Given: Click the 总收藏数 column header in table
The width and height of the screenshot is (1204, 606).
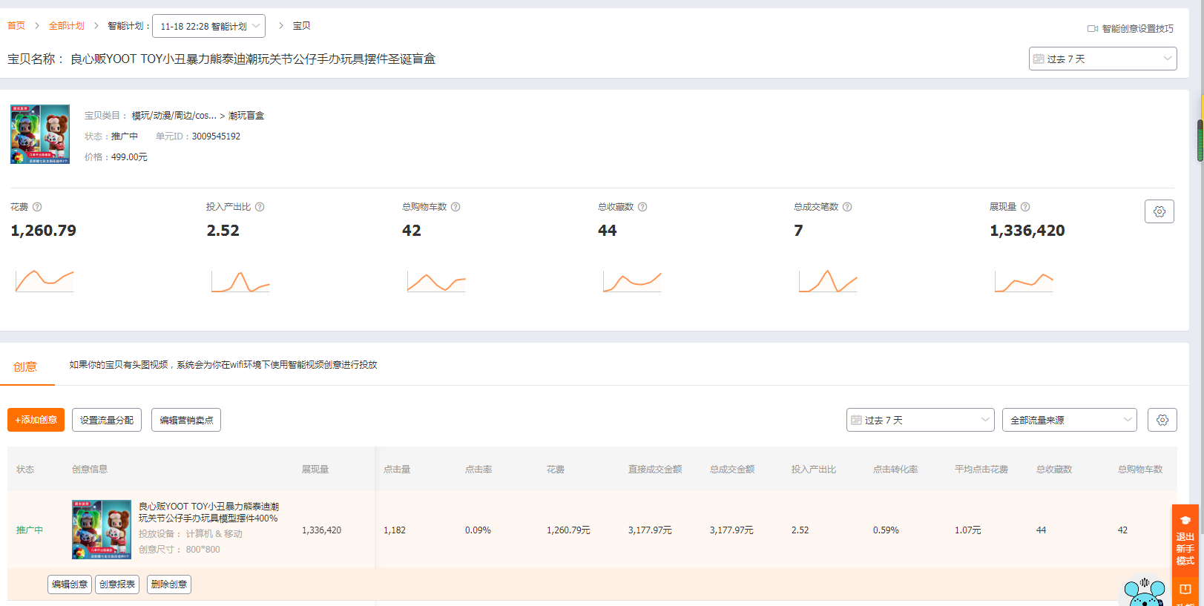Looking at the screenshot, I should tap(1054, 470).
